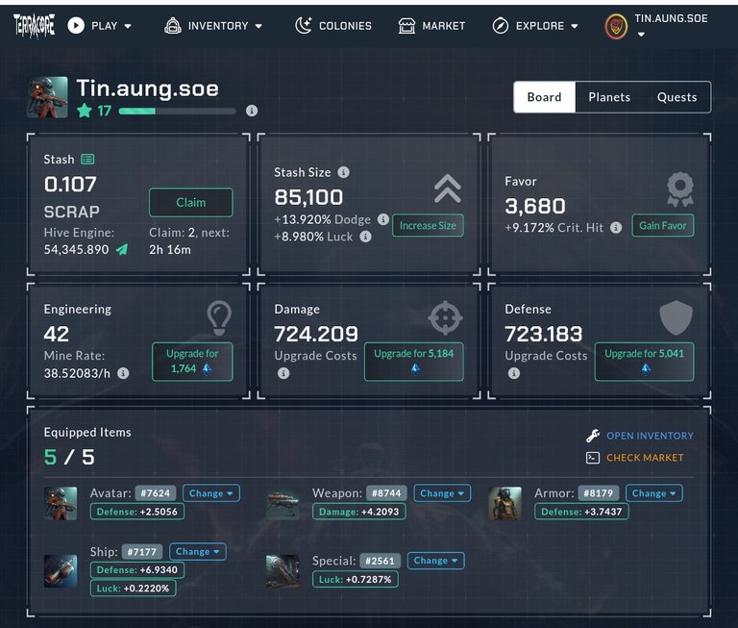Click the Play circle icon in navbar
The width and height of the screenshot is (738, 628).
pos(76,25)
